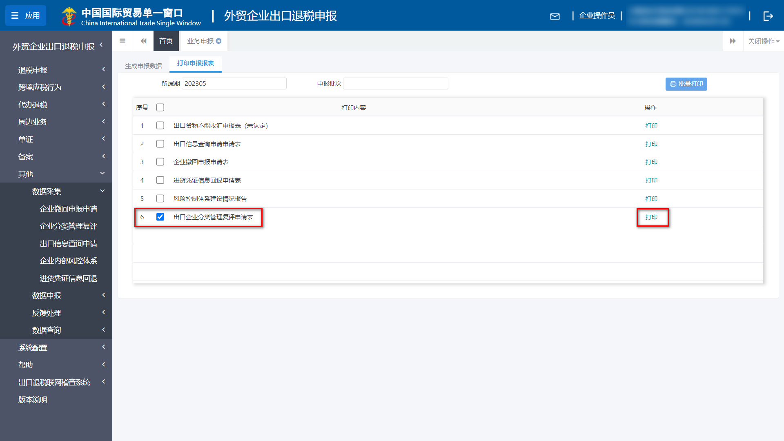
Task: Click 批量打印 batch print button
Action: point(686,84)
